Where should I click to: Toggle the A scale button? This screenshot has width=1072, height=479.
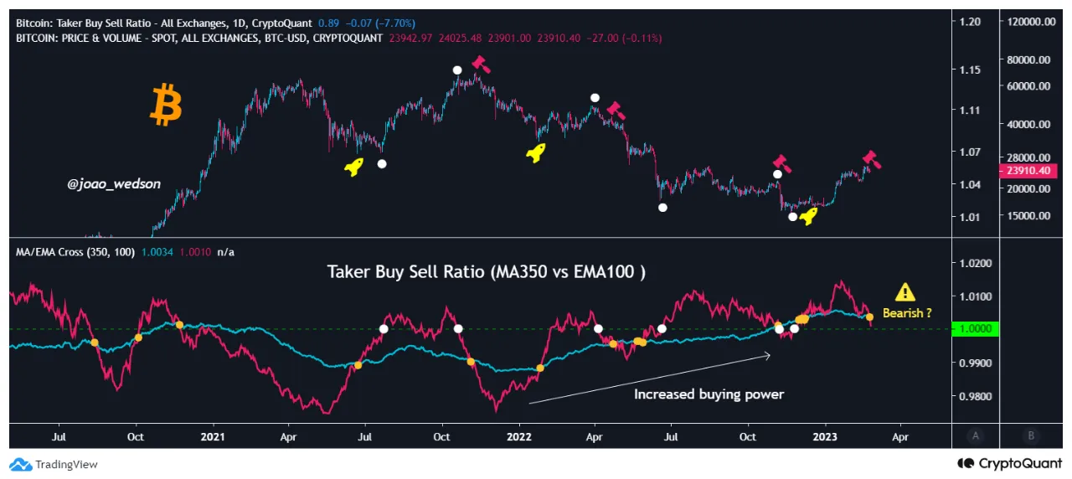pyautogui.click(x=975, y=435)
